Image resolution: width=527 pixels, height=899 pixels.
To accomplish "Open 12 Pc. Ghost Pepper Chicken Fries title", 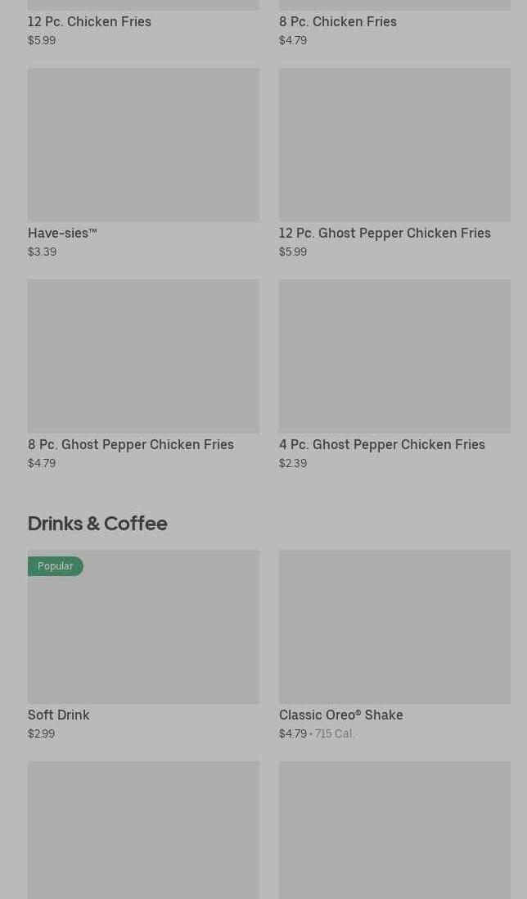I will pyautogui.click(x=385, y=234).
